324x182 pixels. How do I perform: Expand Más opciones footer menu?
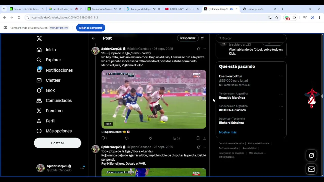[257, 153]
